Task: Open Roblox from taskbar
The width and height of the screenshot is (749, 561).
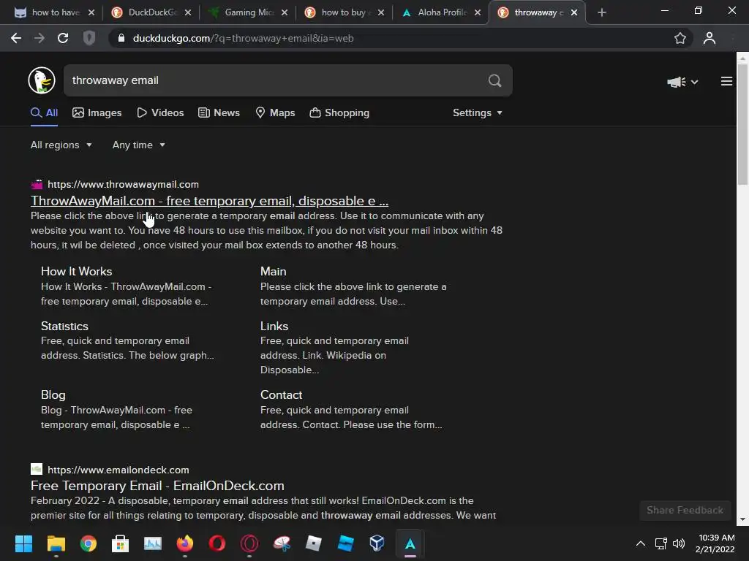Action: [313, 543]
